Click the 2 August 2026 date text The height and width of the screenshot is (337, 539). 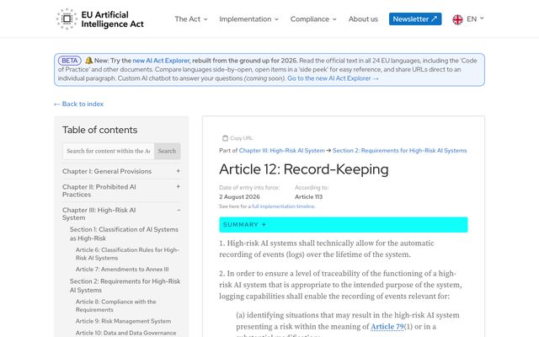tap(239, 196)
